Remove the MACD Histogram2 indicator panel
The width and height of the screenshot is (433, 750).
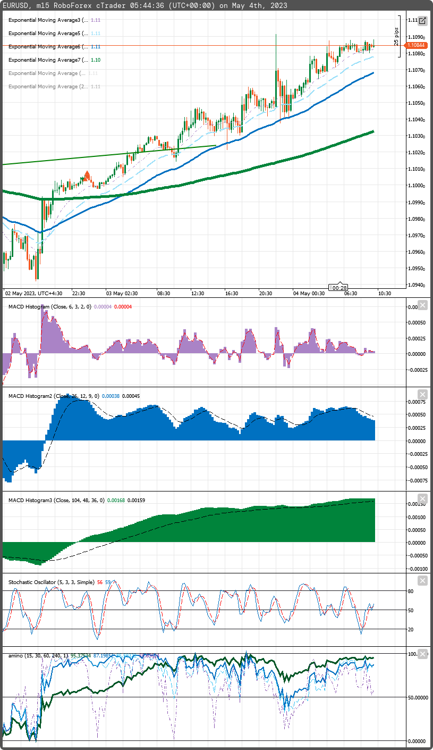422,394
